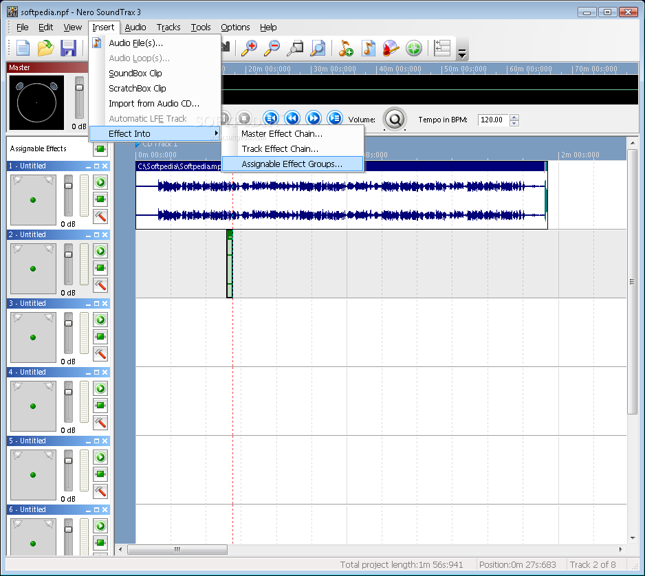
Task: Click the green play button on track 3
Action: point(100,320)
